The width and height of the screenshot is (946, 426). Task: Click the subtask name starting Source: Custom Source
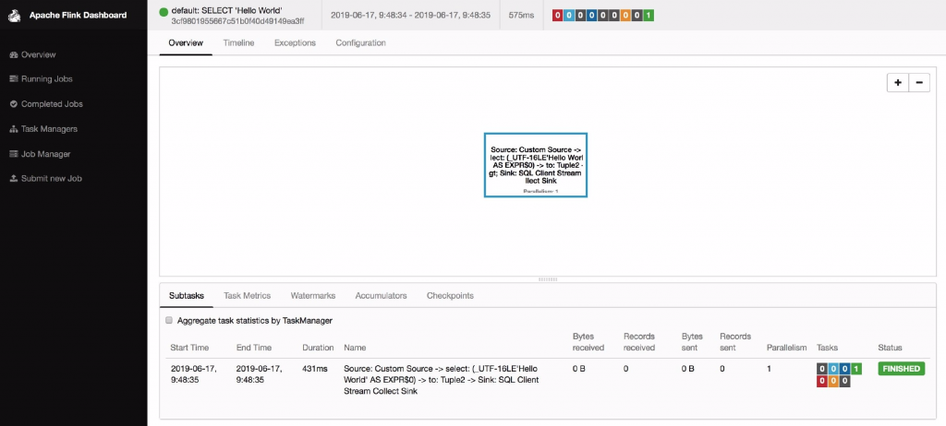[441, 380]
